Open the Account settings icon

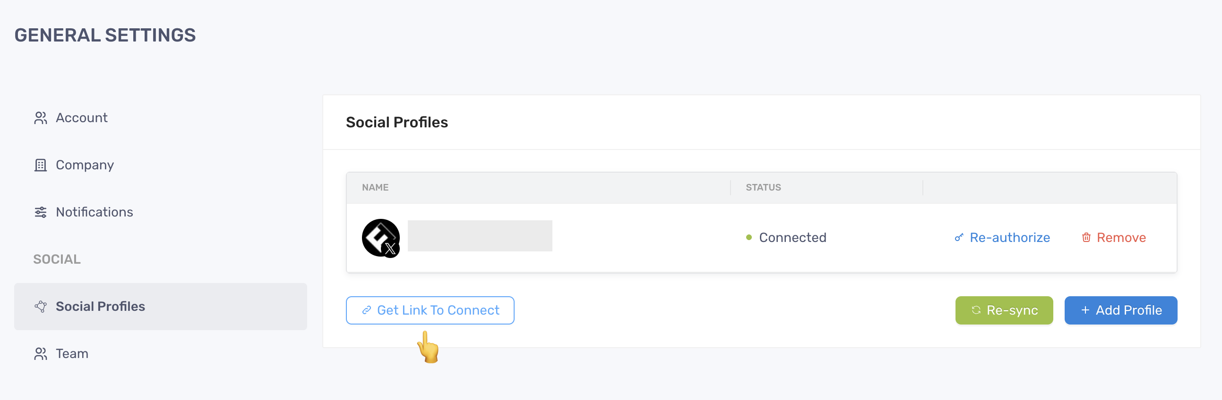[x=41, y=118]
